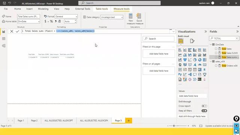This screenshot has width=240, height=135.
Task: Open the Data category dropdown
Action: [112, 17]
